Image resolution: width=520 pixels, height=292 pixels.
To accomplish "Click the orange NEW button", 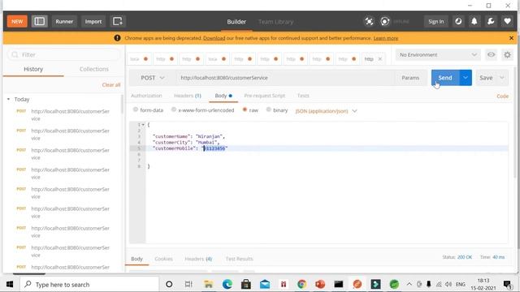I will [x=17, y=22].
